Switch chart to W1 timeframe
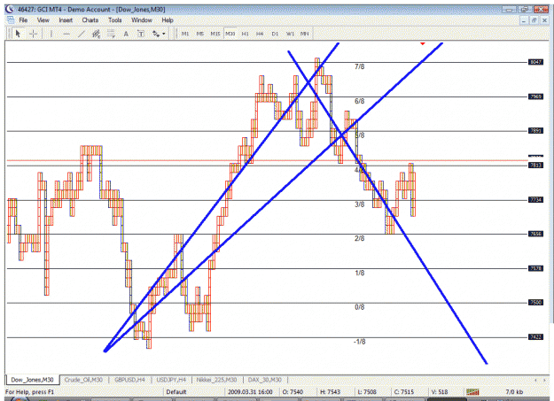The width and height of the screenshot is (554, 401). click(x=290, y=34)
